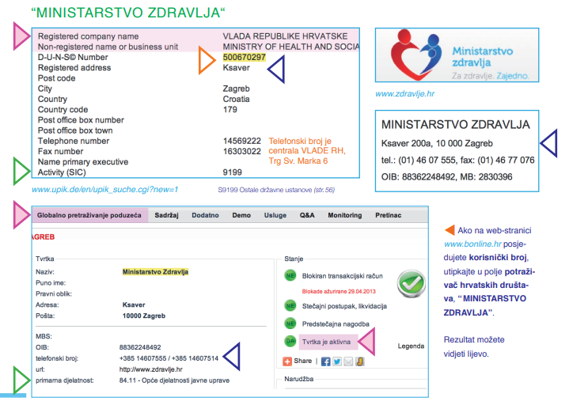Click the MINISTRY OF HEALTH AND SOCIA business unit text
569x401 pixels.
pos(291,47)
